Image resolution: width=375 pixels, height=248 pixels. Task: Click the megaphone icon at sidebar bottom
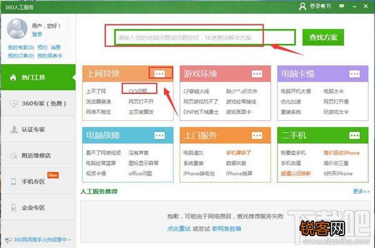[8, 240]
